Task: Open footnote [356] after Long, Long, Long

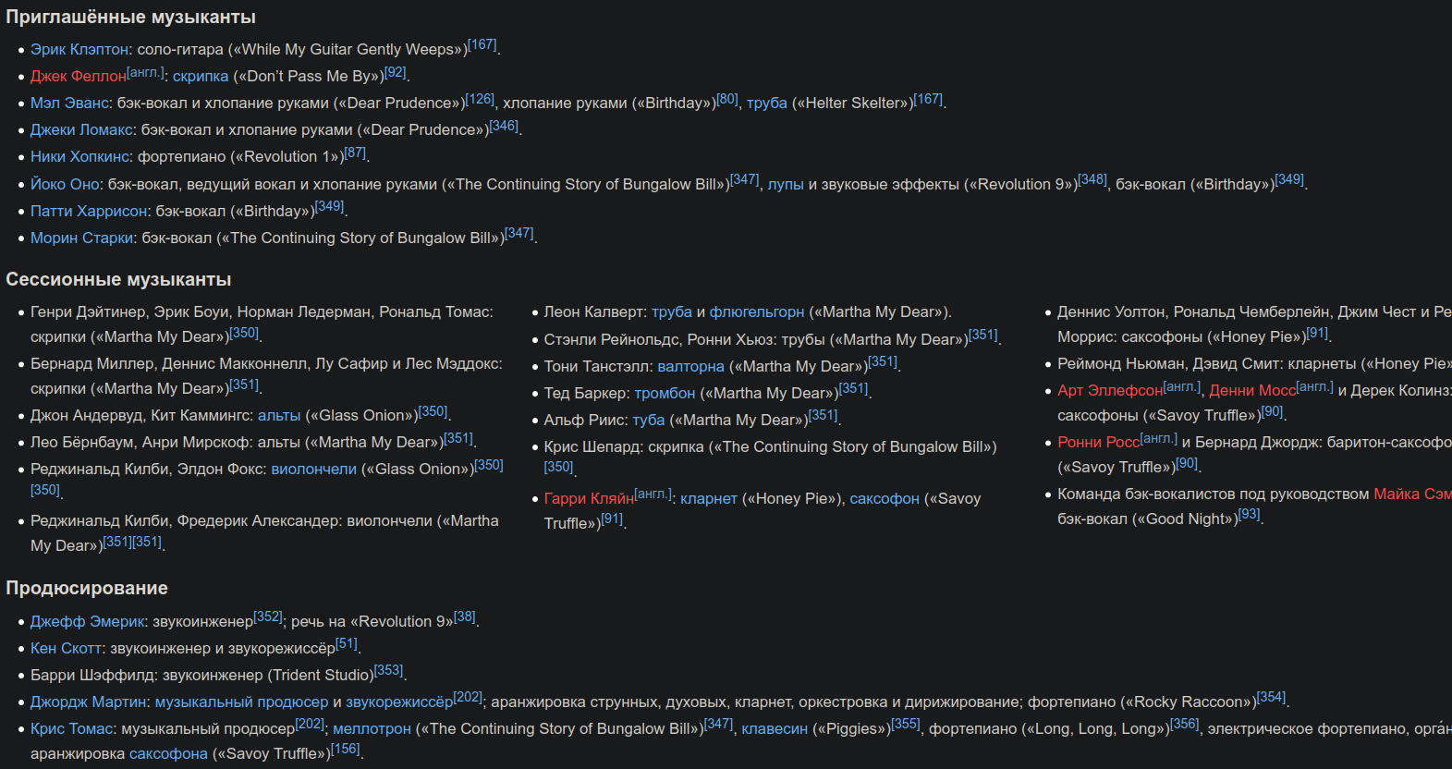Action: (x=1185, y=725)
